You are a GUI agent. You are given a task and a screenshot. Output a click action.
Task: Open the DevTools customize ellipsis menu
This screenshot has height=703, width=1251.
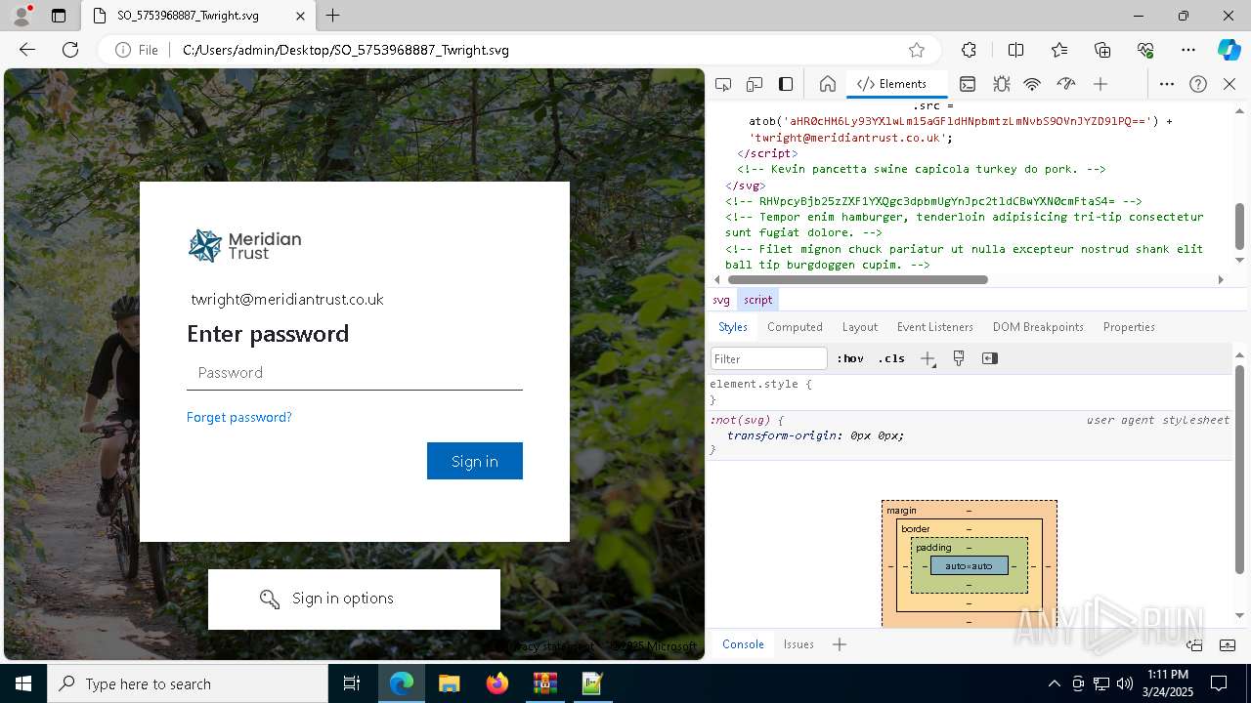click(x=1167, y=84)
